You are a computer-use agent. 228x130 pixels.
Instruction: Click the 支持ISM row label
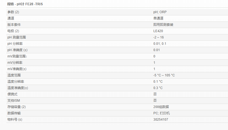pyautogui.click(x=13, y=101)
